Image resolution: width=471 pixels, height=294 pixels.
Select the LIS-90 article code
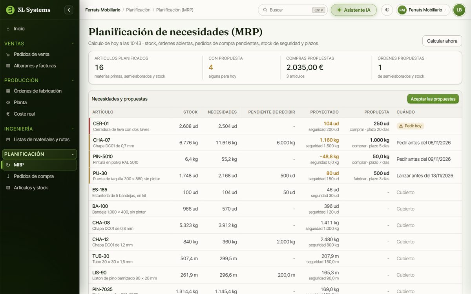99,272
